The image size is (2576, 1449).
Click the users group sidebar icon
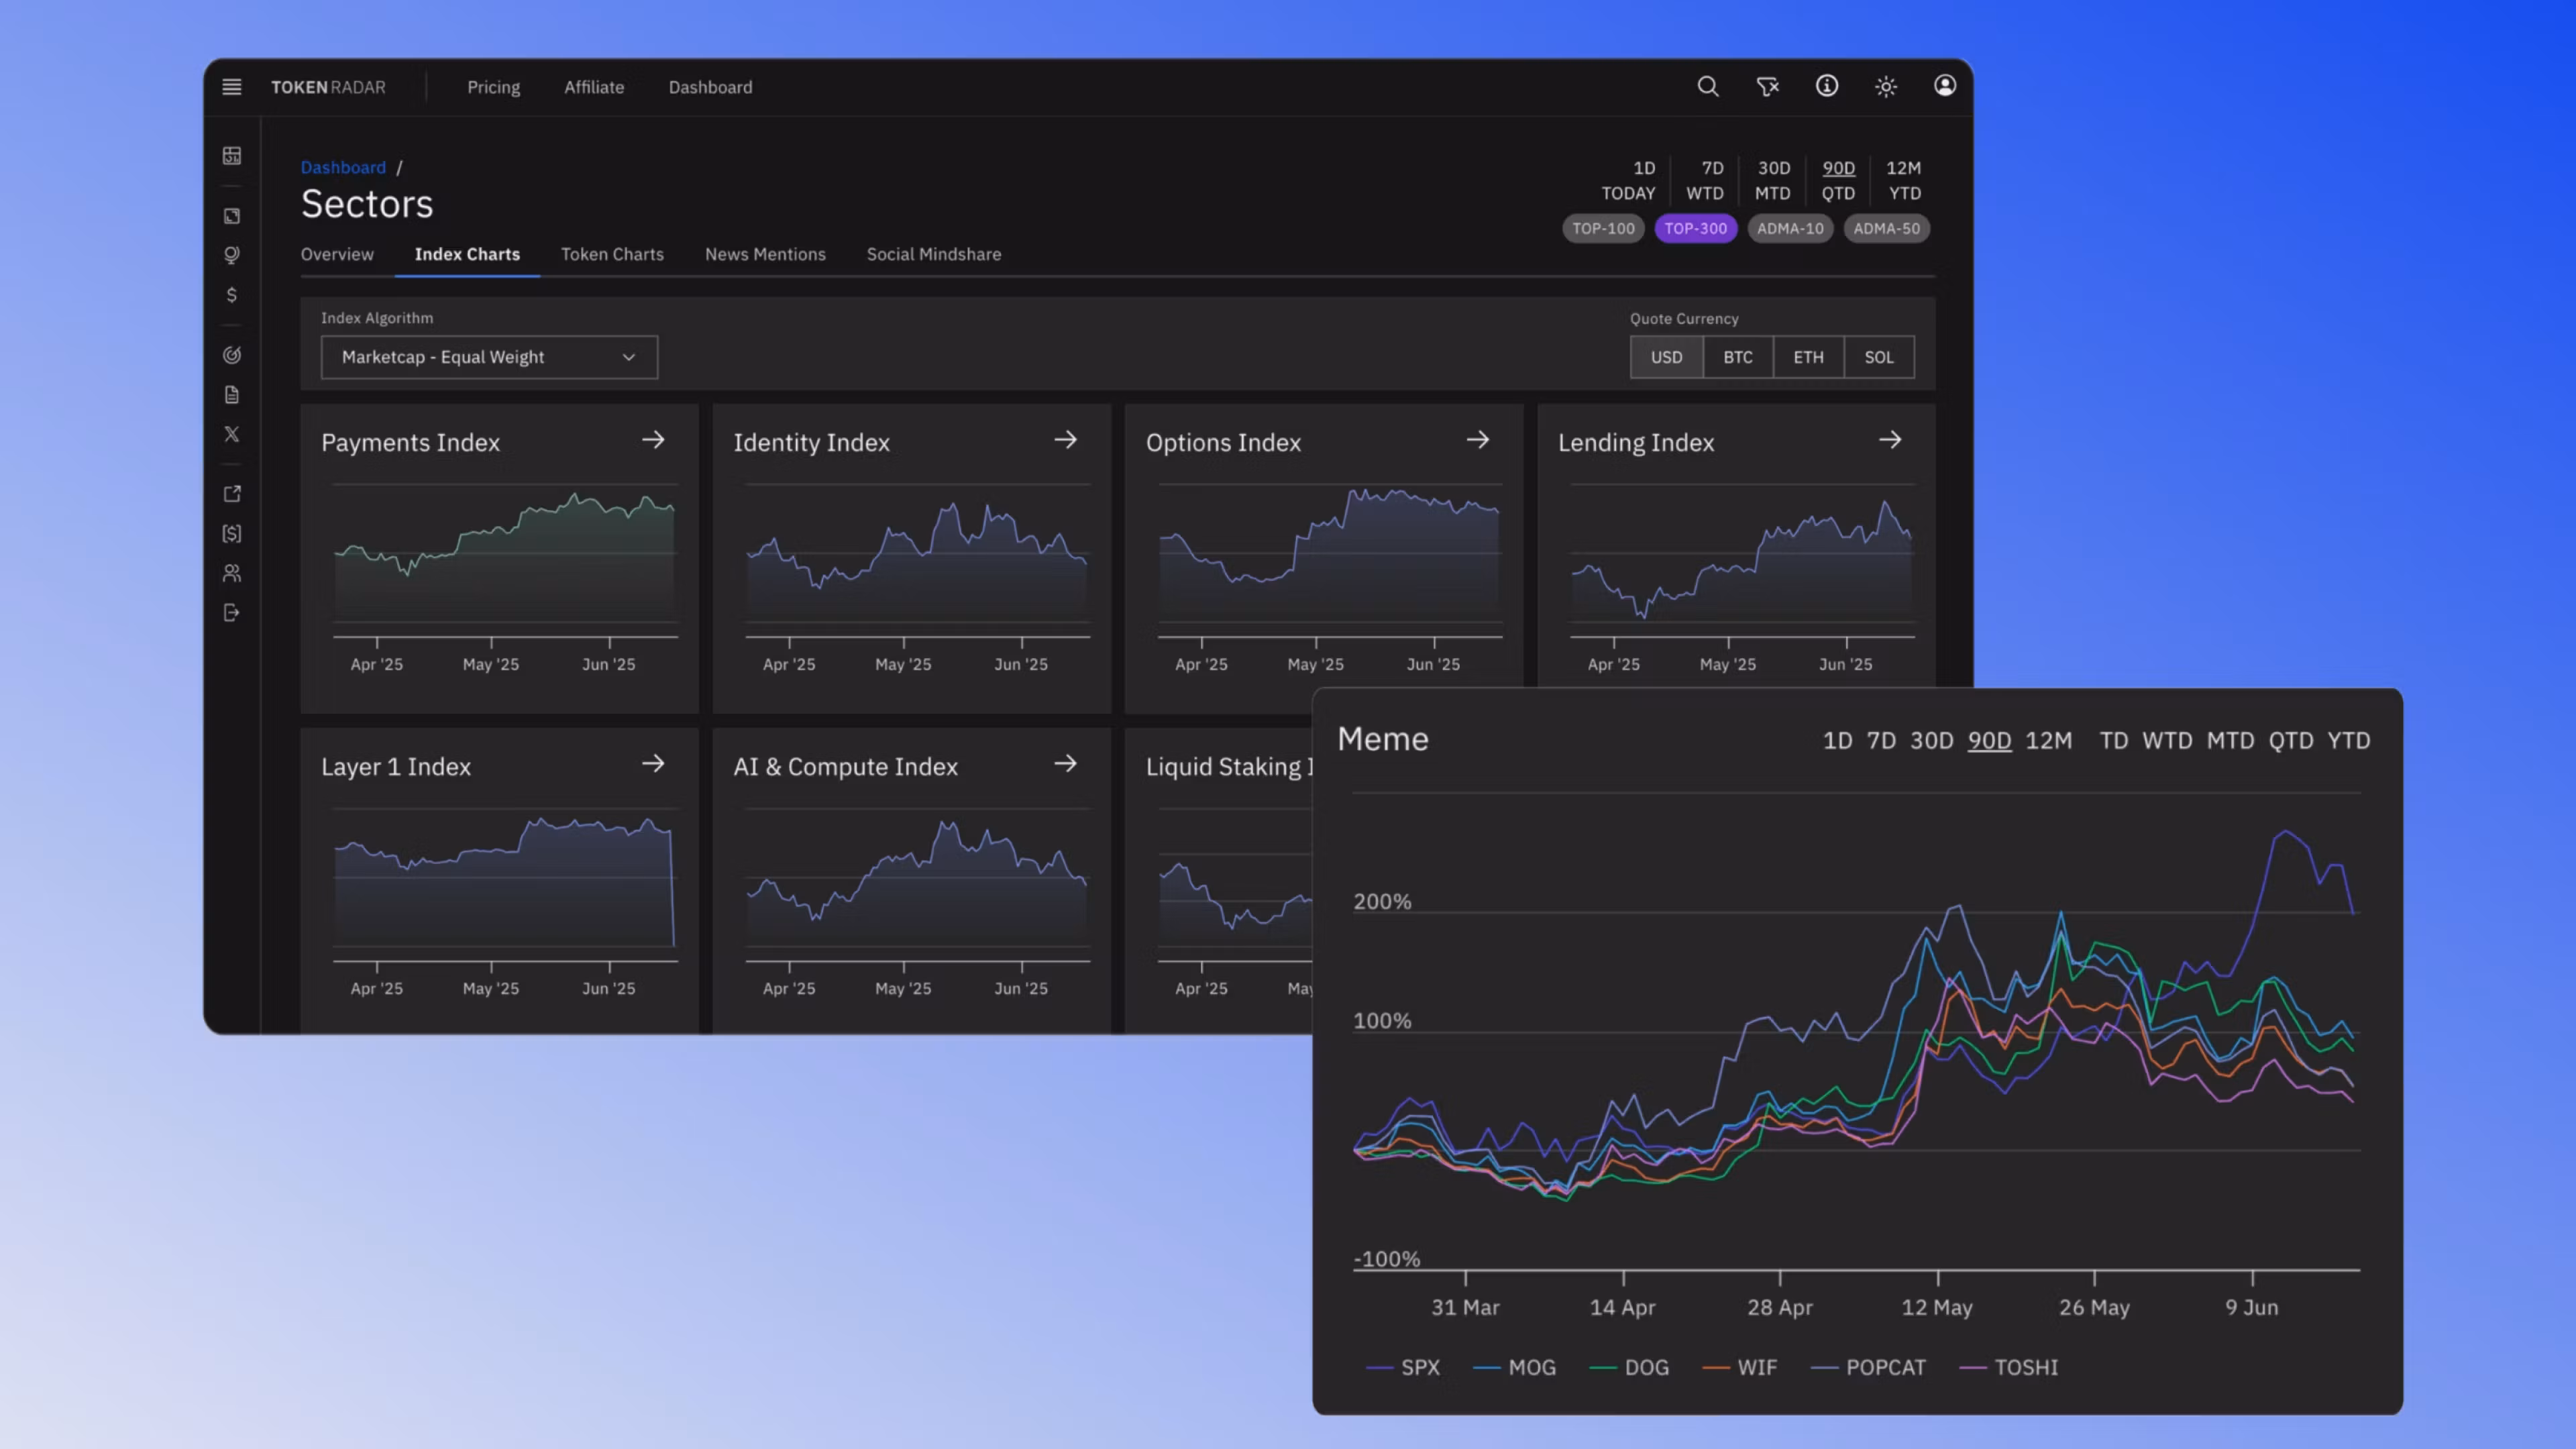[231, 573]
